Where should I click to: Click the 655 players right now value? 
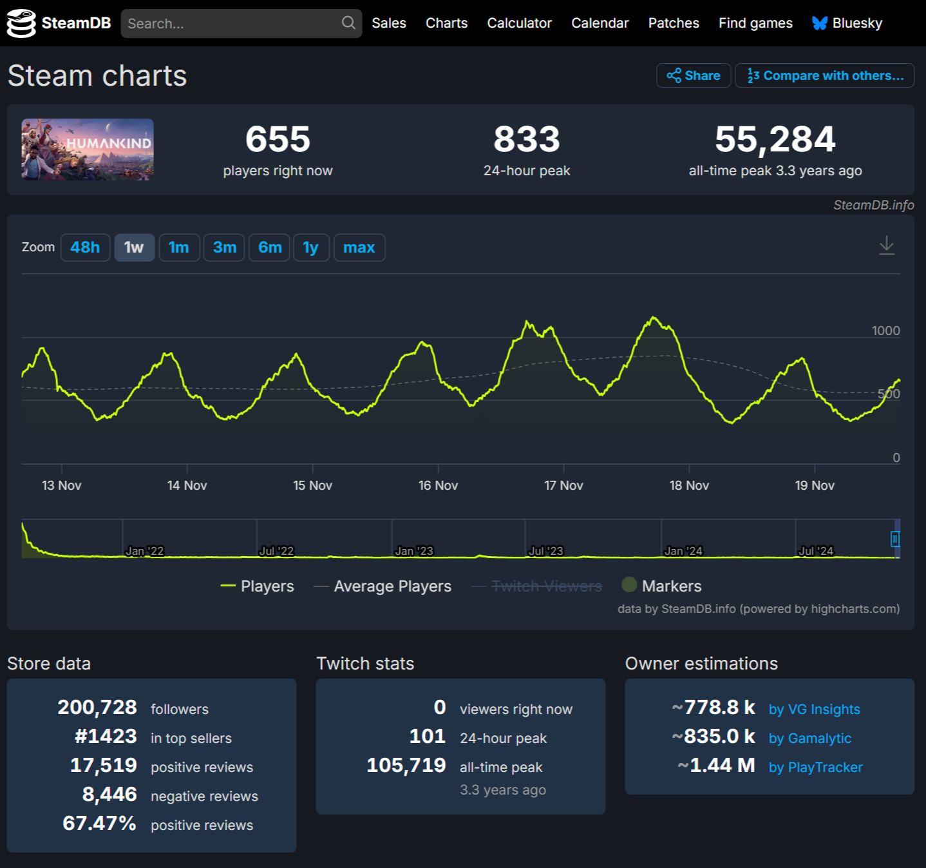coord(278,139)
